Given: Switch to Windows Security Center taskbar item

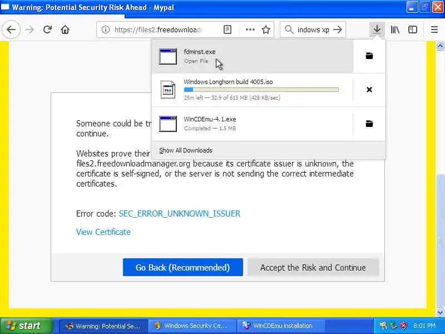Looking at the screenshot, I should (x=192, y=326).
